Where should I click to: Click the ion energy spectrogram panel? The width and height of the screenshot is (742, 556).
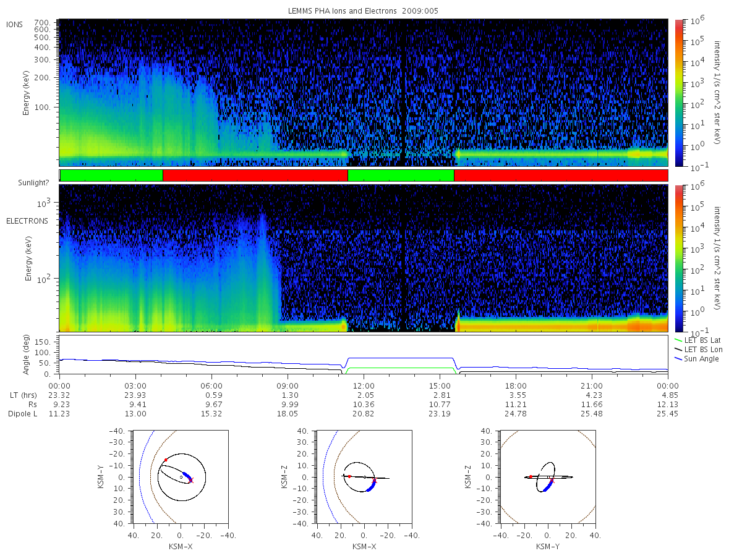364,93
